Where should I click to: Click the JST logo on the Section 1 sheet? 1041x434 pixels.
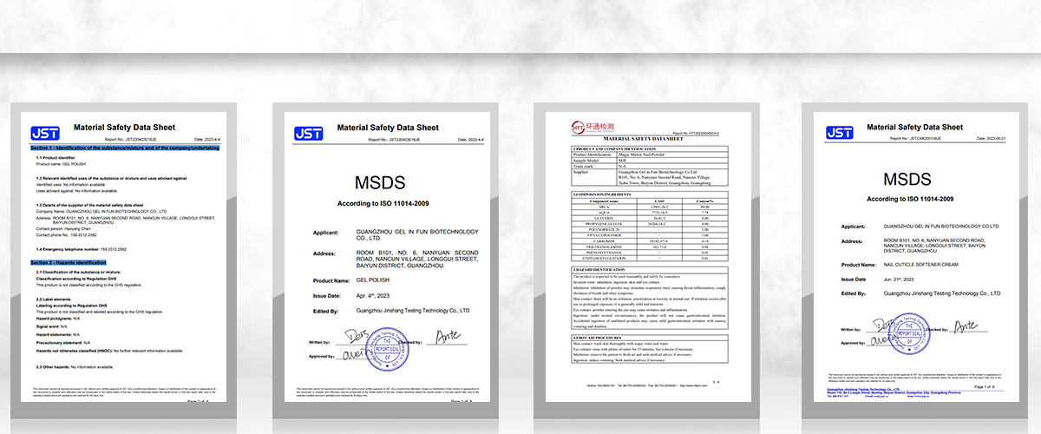(x=45, y=133)
